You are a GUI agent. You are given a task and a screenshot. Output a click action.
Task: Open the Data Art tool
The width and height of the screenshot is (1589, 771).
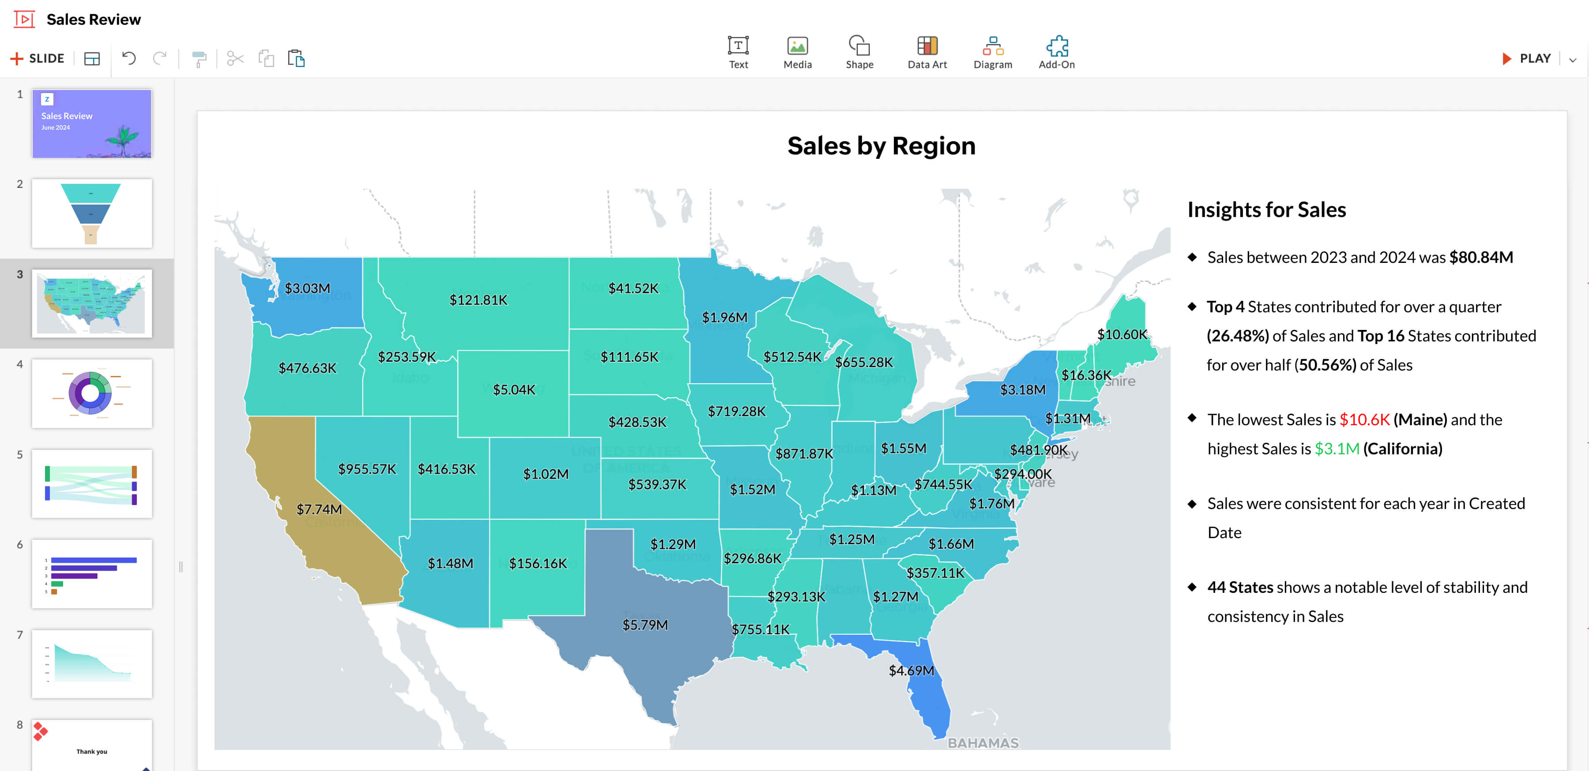click(x=926, y=52)
